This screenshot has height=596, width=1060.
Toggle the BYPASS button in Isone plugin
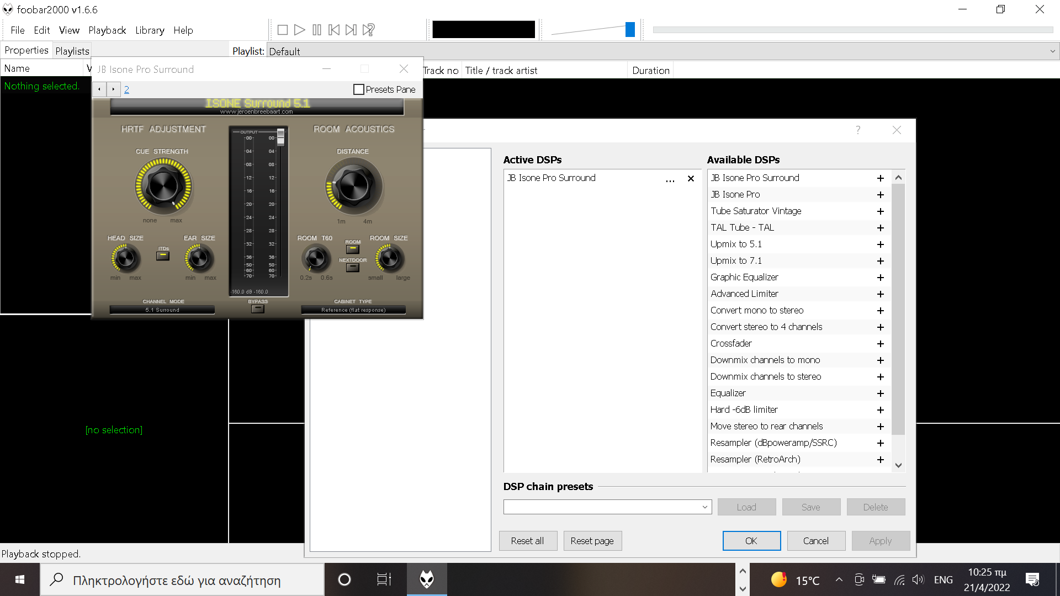pos(258,309)
